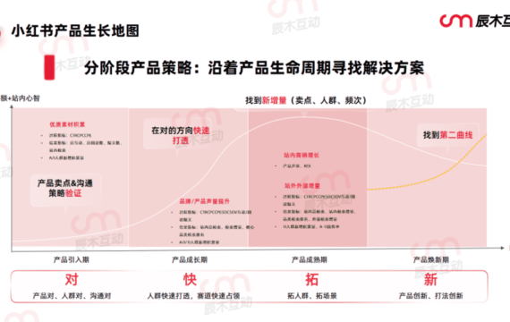Click the caption 拓人群、拓场景
The height and width of the screenshot is (322, 510).
click(312, 296)
